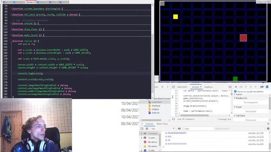
Task: Select the No errors console filter
Action: coord(151,142)
